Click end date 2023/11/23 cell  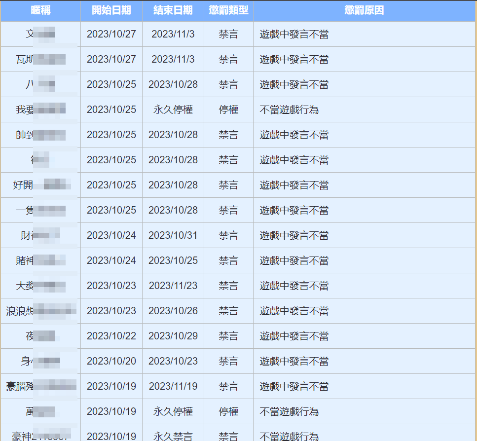pyautogui.click(x=173, y=286)
